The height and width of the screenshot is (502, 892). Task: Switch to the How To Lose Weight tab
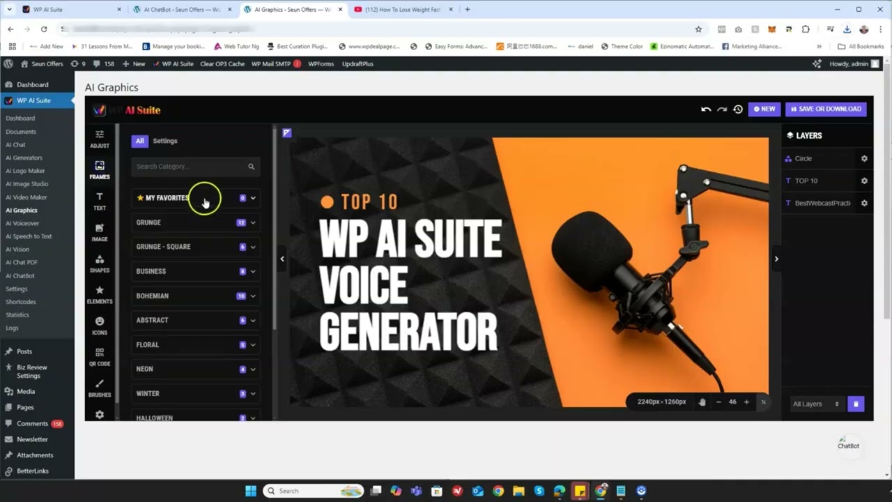click(x=403, y=10)
